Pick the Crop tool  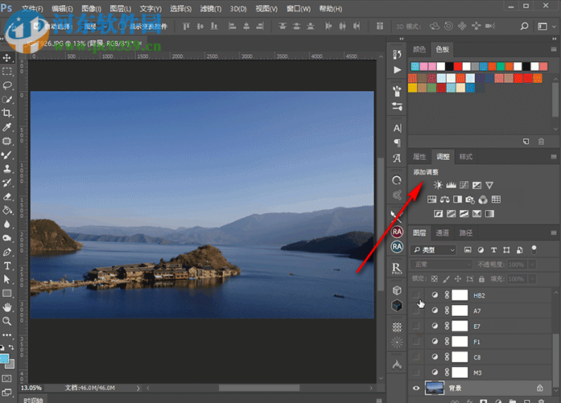(x=7, y=113)
